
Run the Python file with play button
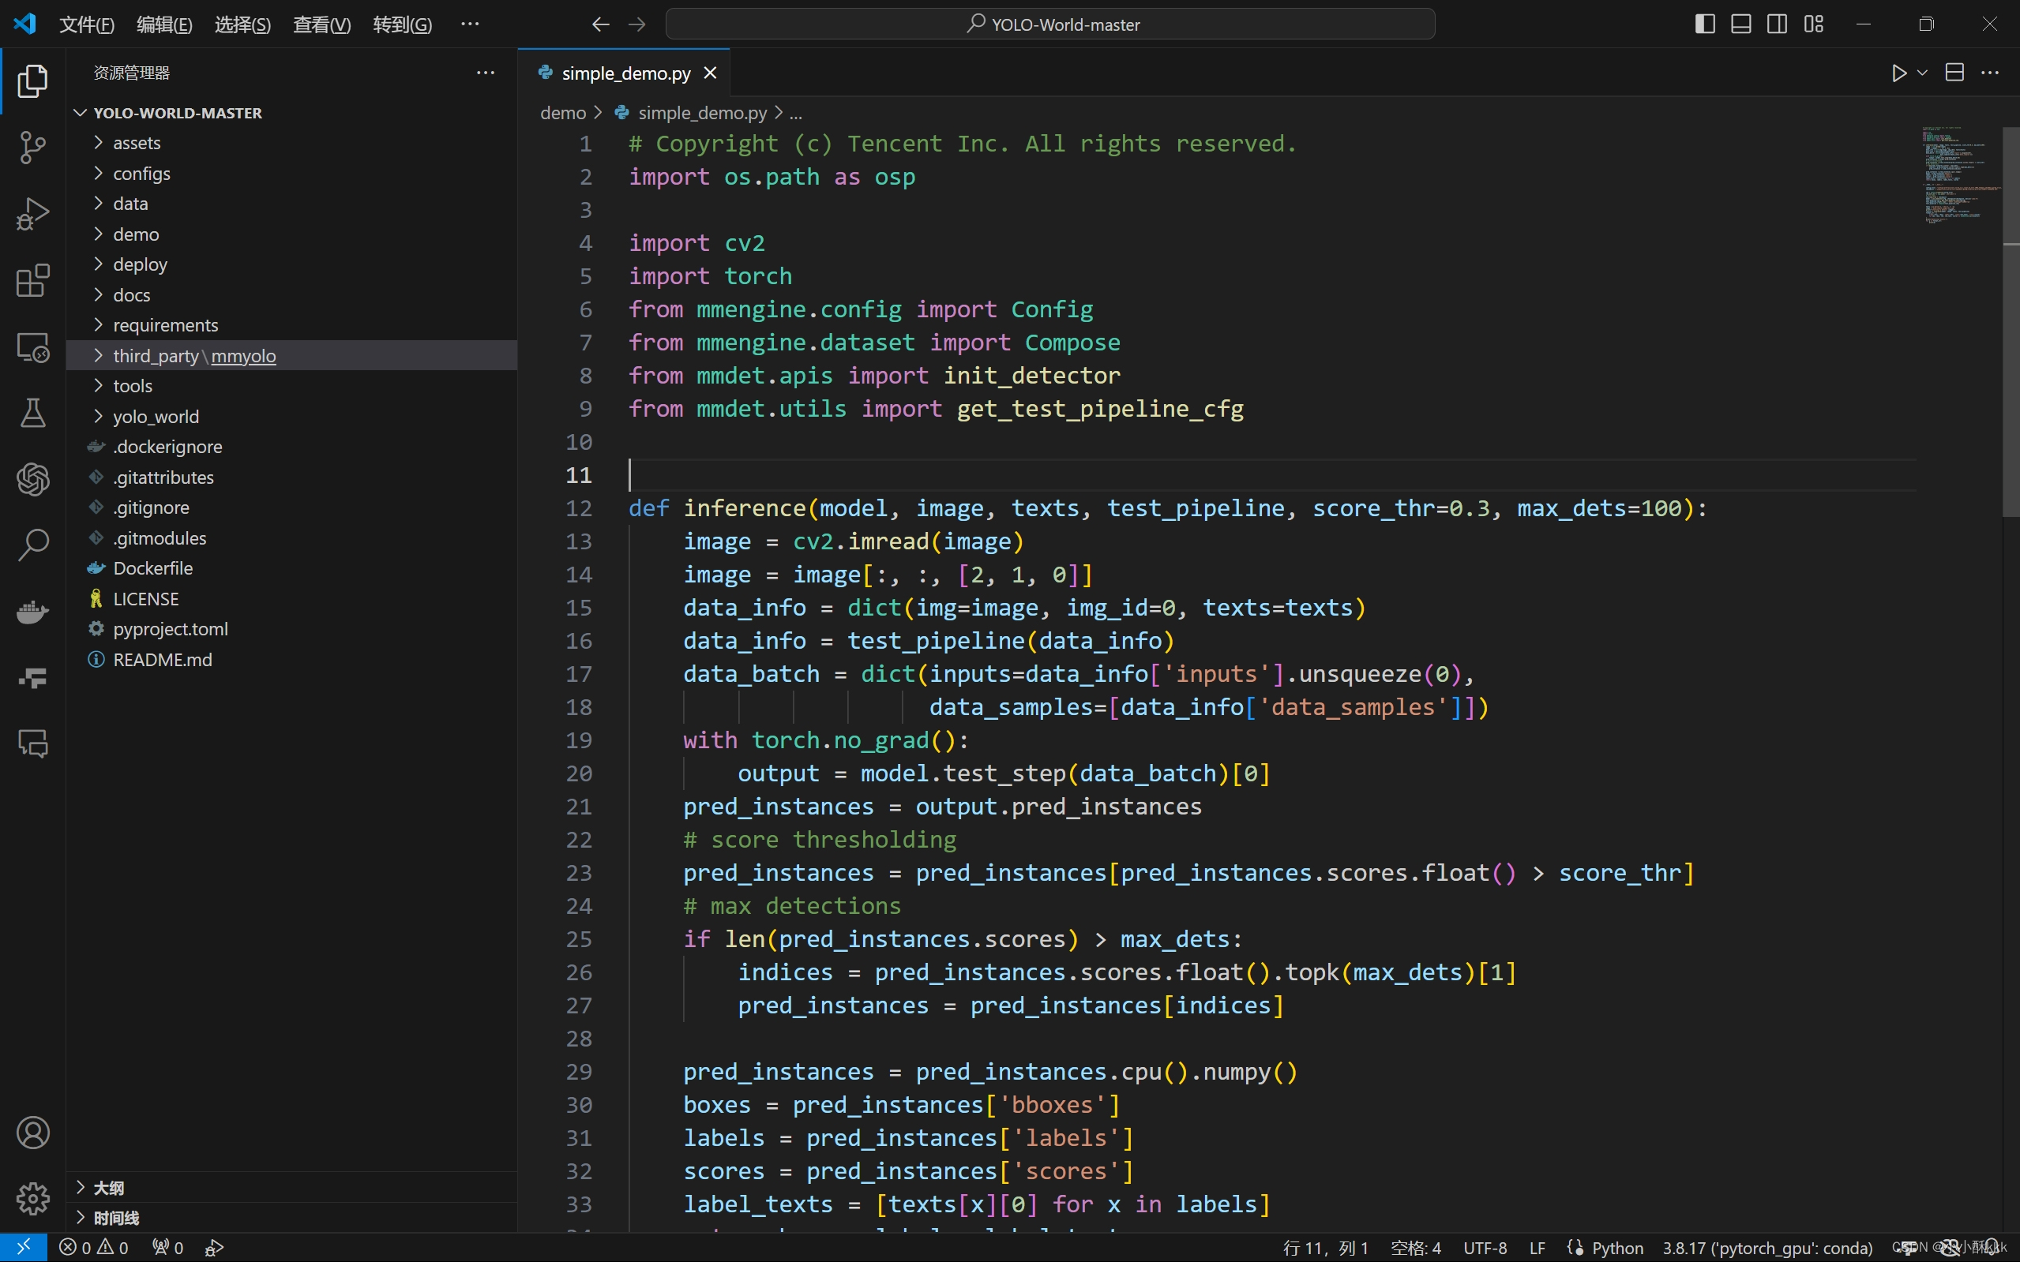[1899, 73]
